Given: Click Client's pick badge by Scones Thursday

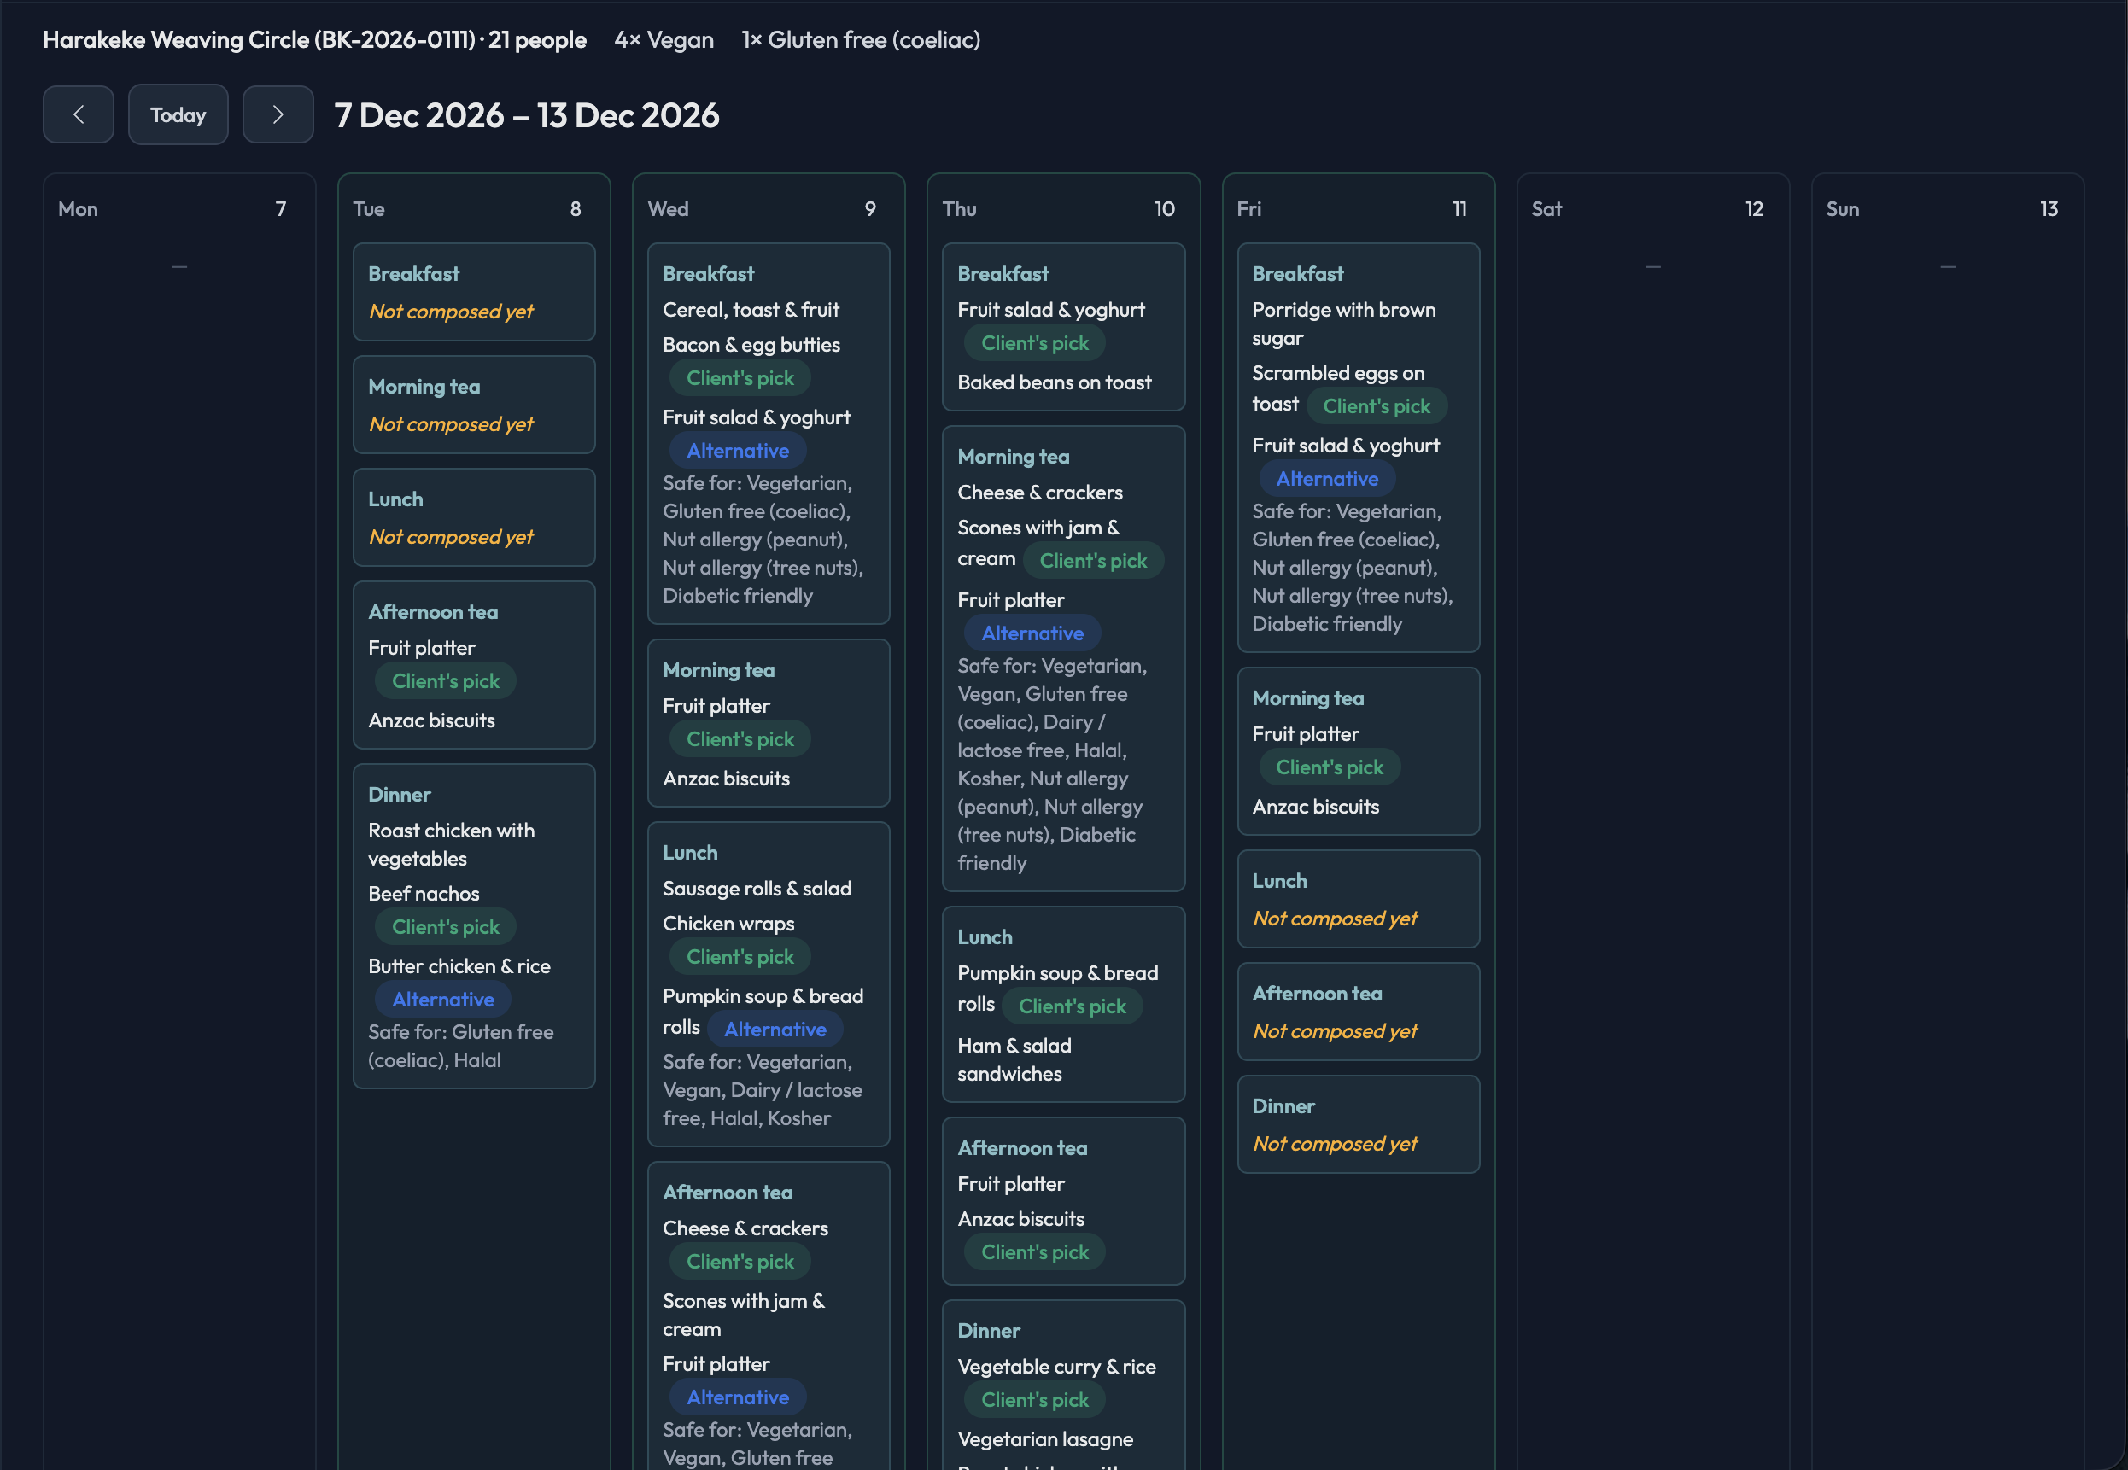Looking at the screenshot, I should (1092, 560).
